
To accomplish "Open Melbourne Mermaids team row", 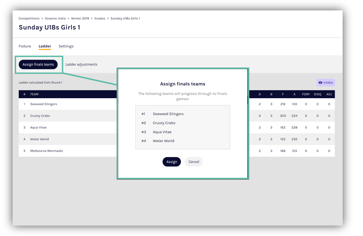I will pyautogui.click(x=46, y=151).
